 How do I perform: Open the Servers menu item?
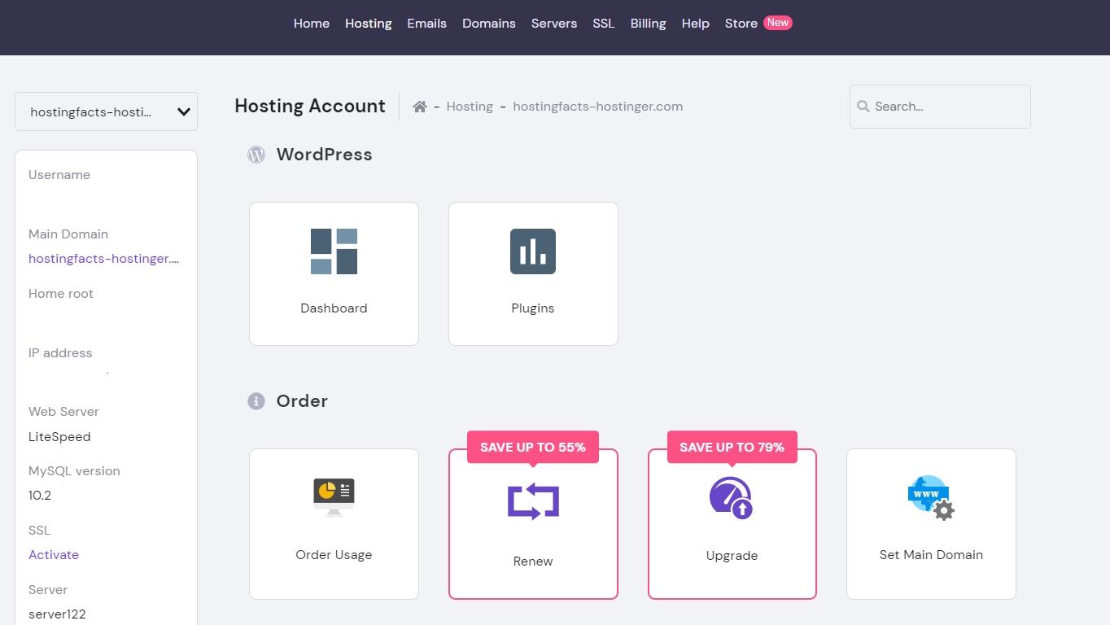coord(554,24)
